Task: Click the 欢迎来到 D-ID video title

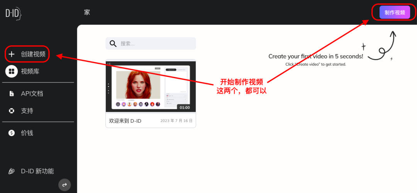Action: tap(125, 121)
